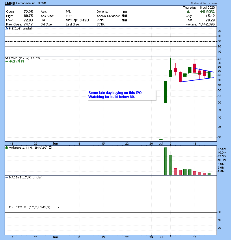
Task: Click the EPS label in the header
Action: (x=69, y=16)
